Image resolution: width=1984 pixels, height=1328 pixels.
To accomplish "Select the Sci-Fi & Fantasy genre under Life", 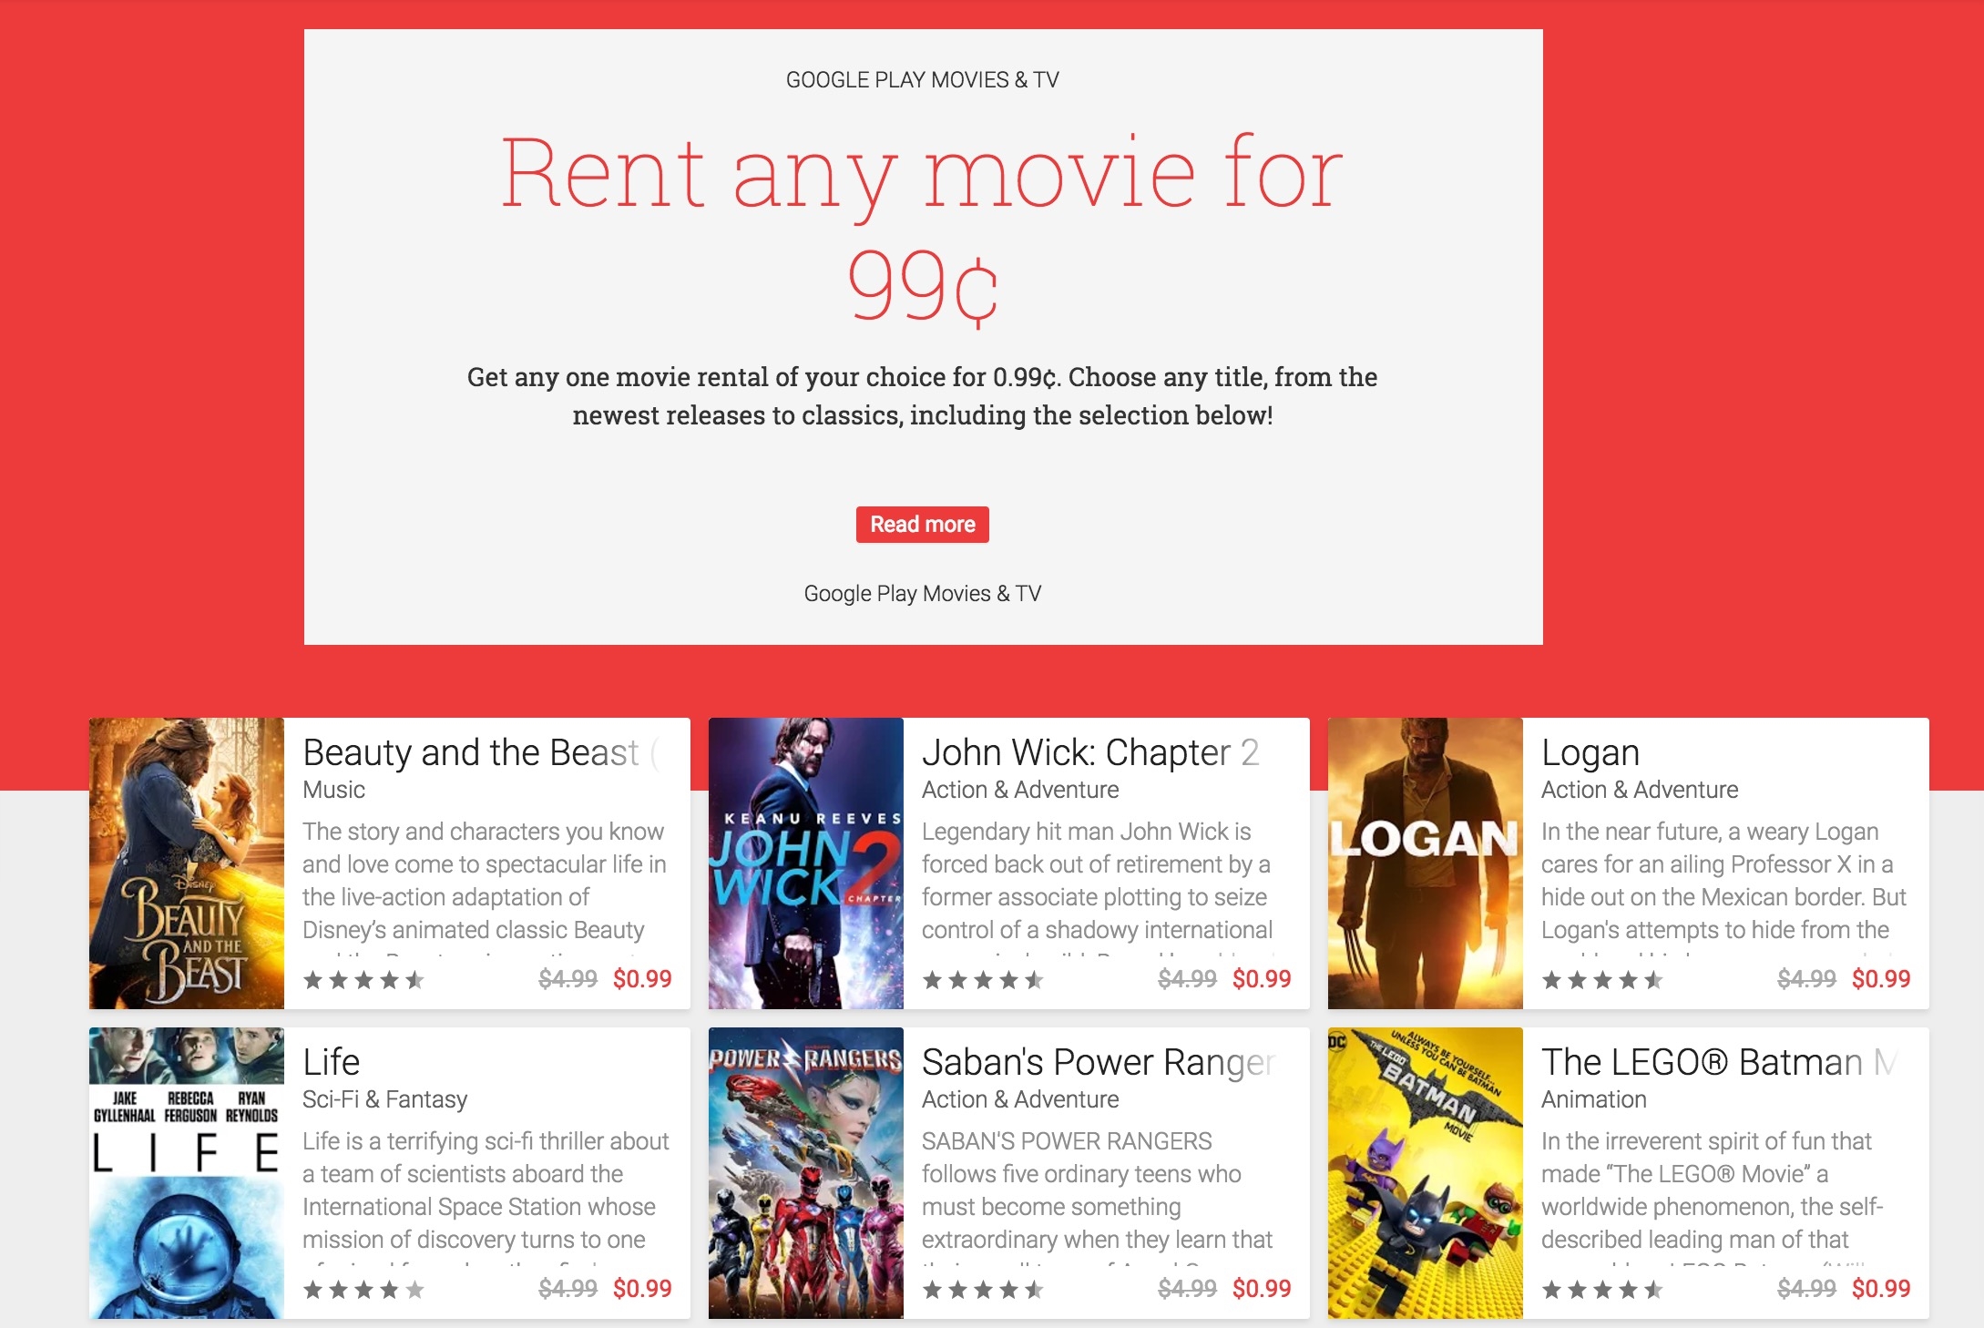I will coord(384,1099).
